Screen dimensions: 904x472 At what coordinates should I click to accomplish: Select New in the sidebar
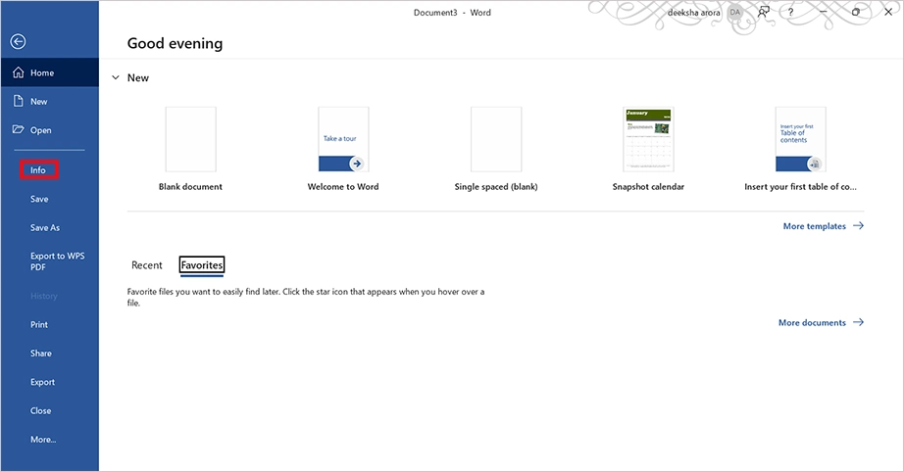click(x=50, y=101)
